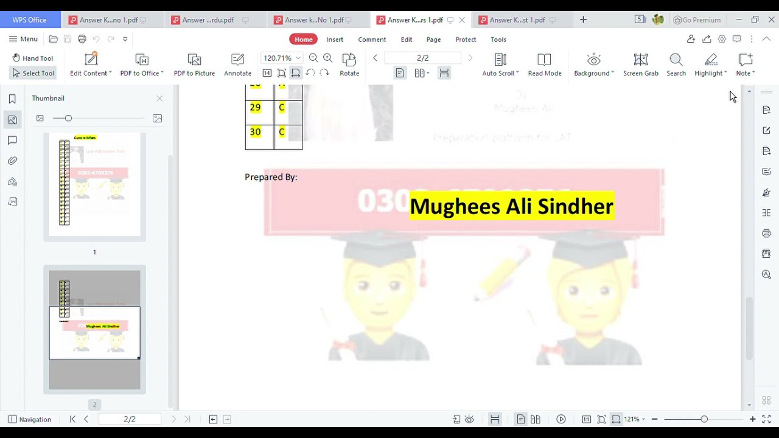
Task: Select page 2 thumbnail
Action: (x=94, y=330)
